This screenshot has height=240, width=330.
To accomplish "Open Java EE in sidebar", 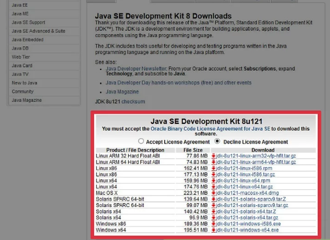I will click(20, 5).
